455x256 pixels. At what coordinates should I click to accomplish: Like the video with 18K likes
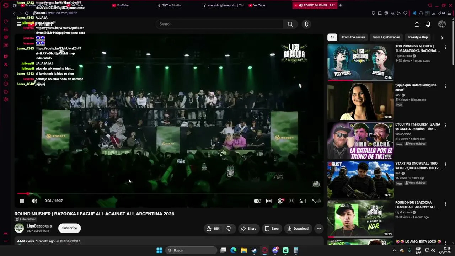(213, 229)
